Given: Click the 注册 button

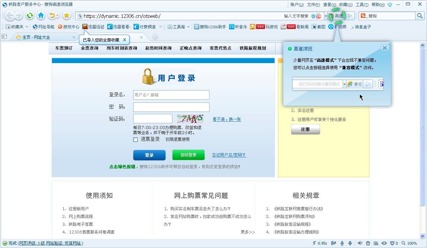Looking at the screenshot, I should pyautogui.click(x=306, y=129).
